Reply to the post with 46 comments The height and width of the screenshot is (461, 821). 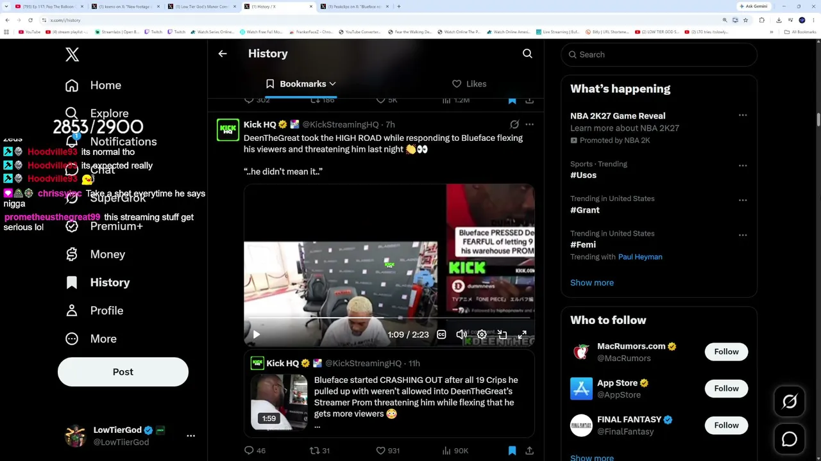[255, 451]
